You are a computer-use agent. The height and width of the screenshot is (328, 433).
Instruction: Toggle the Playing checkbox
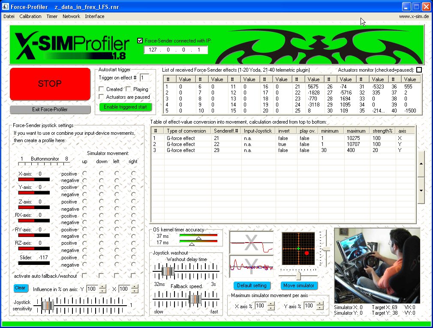pyautogui.click(x=128, y=89)
